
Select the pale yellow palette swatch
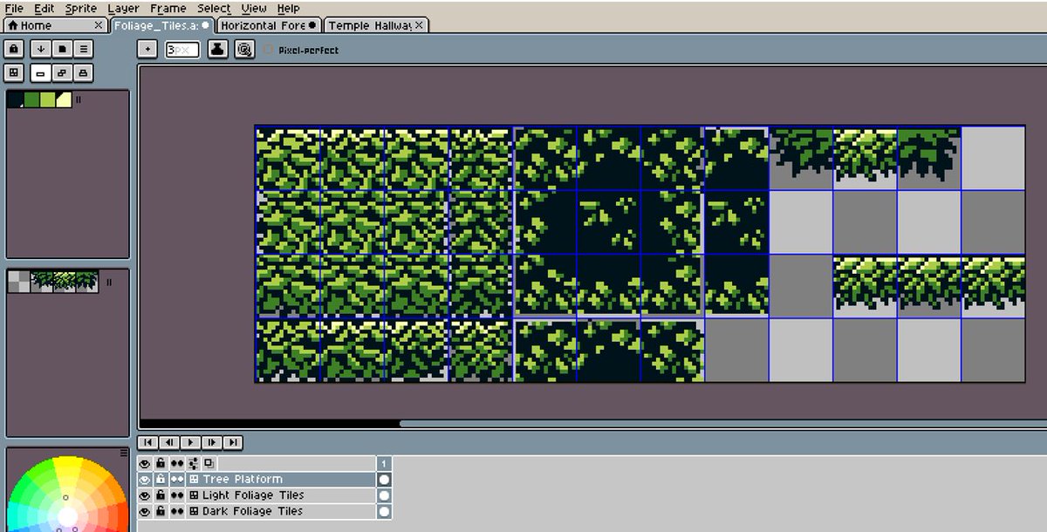(63, 99)
